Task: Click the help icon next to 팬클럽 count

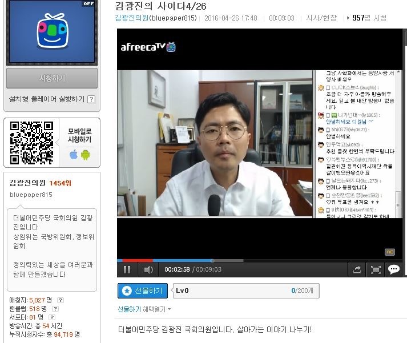Action: pos(53,309)
